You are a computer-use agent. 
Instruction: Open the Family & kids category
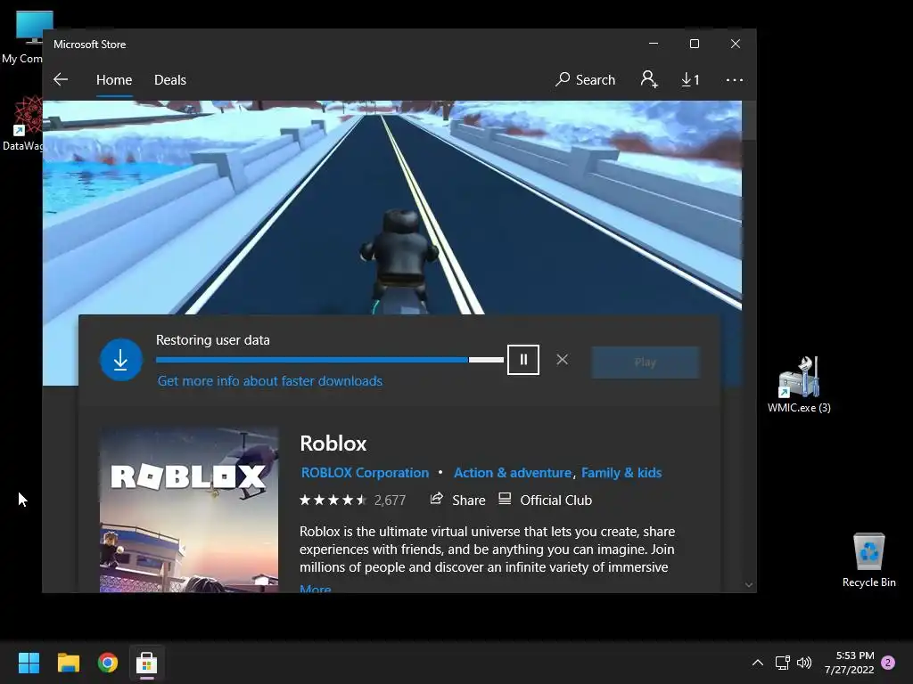(621, 472)
